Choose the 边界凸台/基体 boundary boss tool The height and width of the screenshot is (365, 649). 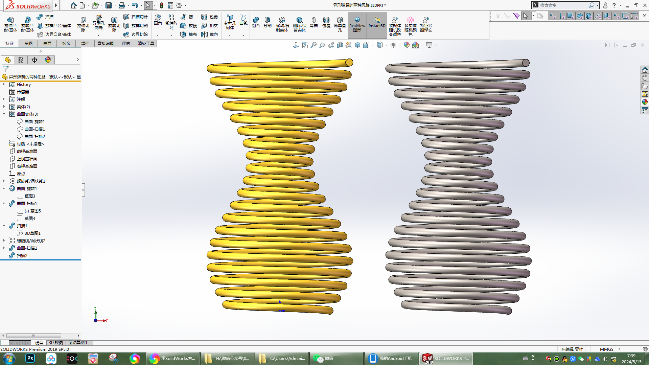(x=54, y=34)
